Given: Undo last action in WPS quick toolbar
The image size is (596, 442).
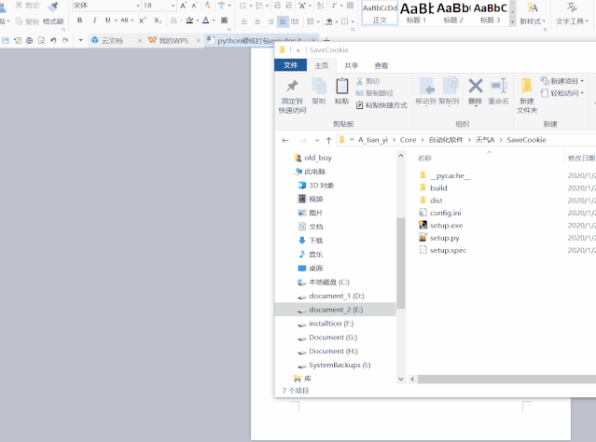Looking at the screenshot, I should click(53, 40).
